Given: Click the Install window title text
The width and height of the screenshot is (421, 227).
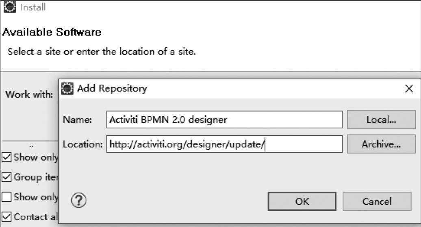Looking at the screenshot, I should click(x=33, y=7).
